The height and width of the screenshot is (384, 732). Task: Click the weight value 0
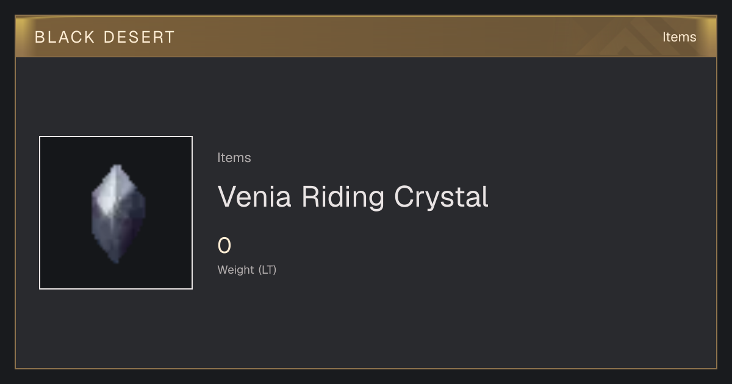224,246
